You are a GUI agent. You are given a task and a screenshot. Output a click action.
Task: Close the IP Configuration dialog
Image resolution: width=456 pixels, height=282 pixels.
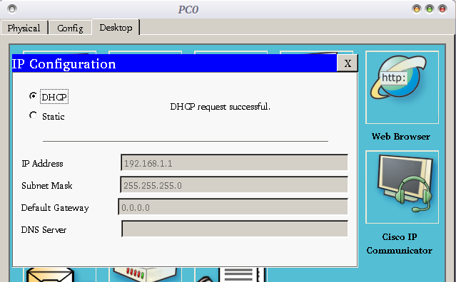point(348,63)
